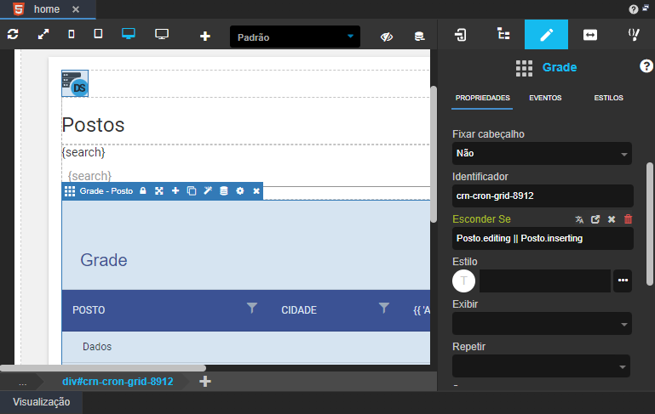Click the div#crn-cron-grid-8912 breadcrumb
Image resolution: width=655 pixels, height=414 pixels.
pos(118,382)
